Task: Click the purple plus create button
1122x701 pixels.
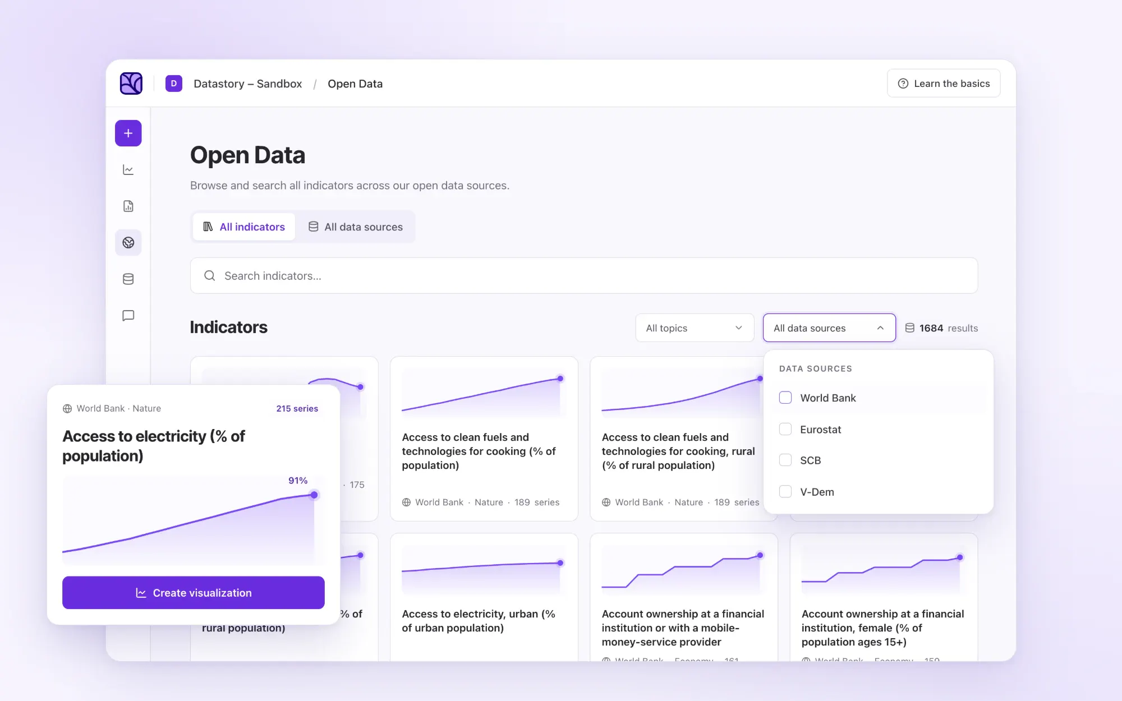Action: (128, 133)
